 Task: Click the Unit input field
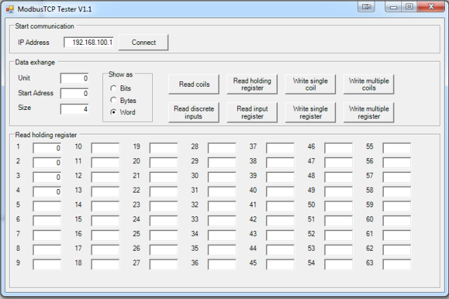click(x=74, y=78)
